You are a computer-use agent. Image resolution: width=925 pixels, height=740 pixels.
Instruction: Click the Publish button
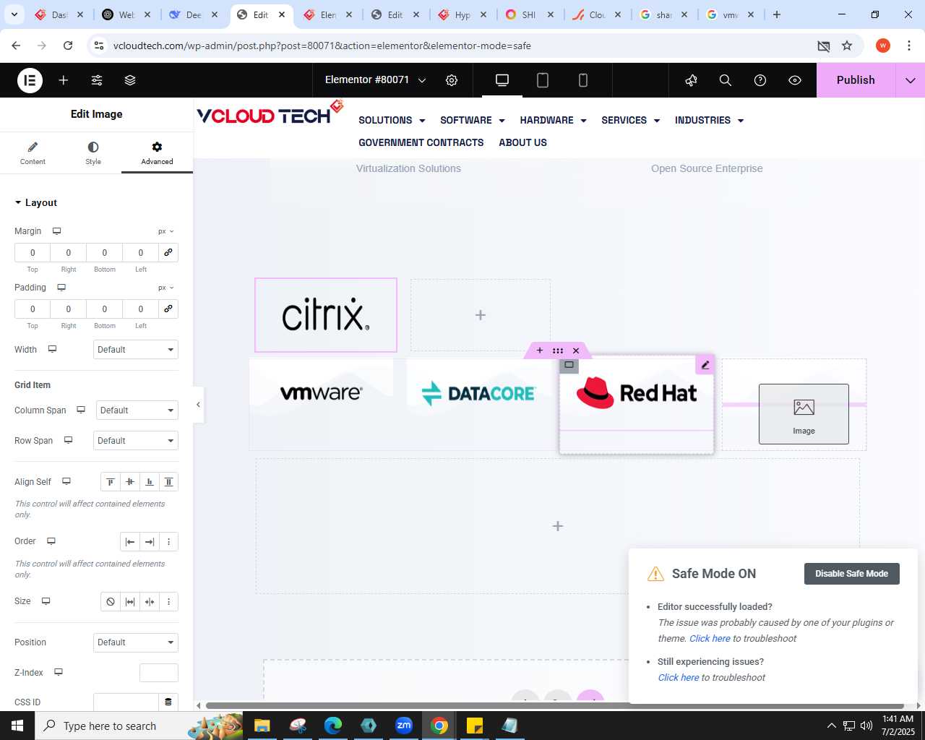point(856,80)
